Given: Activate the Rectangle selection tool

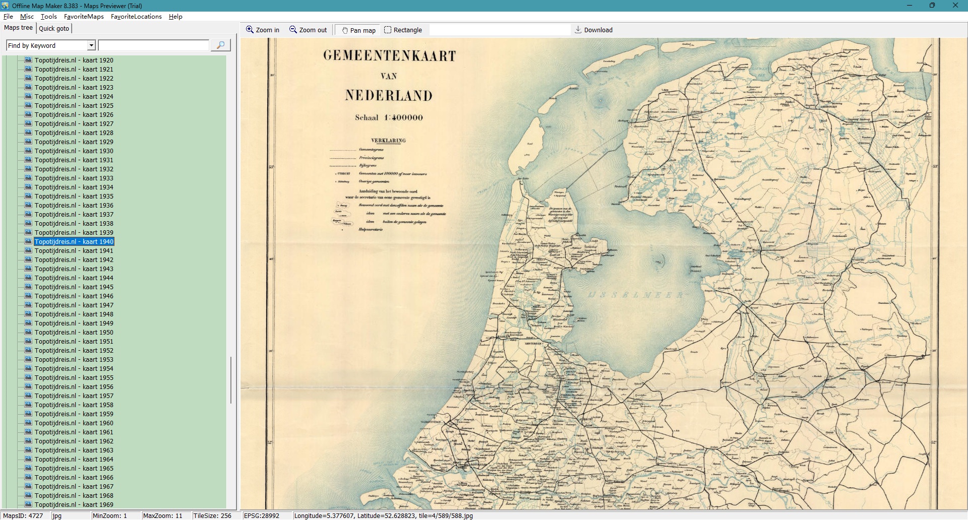Looking at the screenshot, I should (388, 30).
